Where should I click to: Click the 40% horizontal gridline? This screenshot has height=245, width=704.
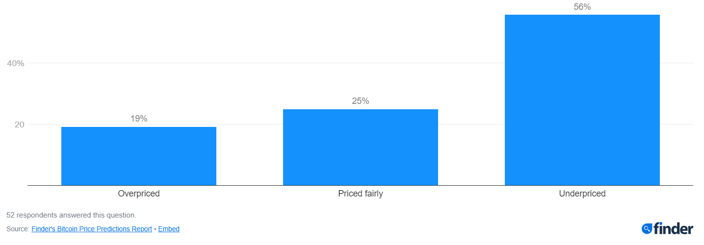coord(360,63)
